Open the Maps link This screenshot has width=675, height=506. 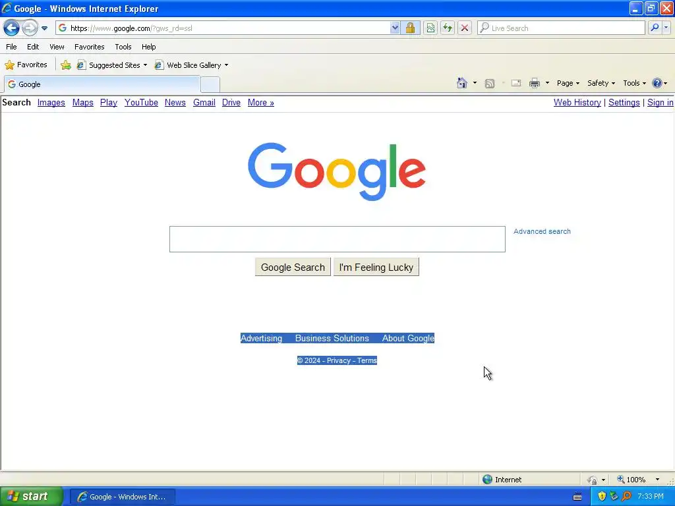click(x=82, y=102)
